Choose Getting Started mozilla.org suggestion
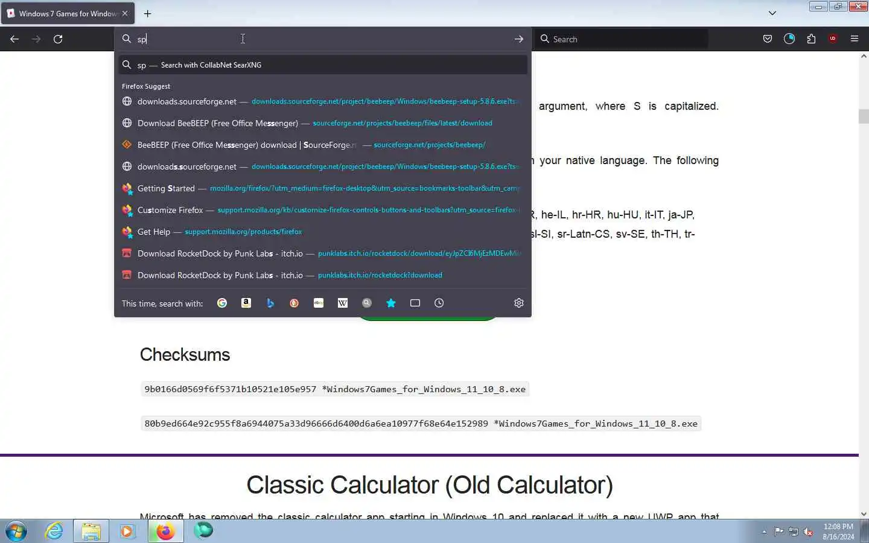The width and height of the screenshot is (869, 543). point(323,188)
